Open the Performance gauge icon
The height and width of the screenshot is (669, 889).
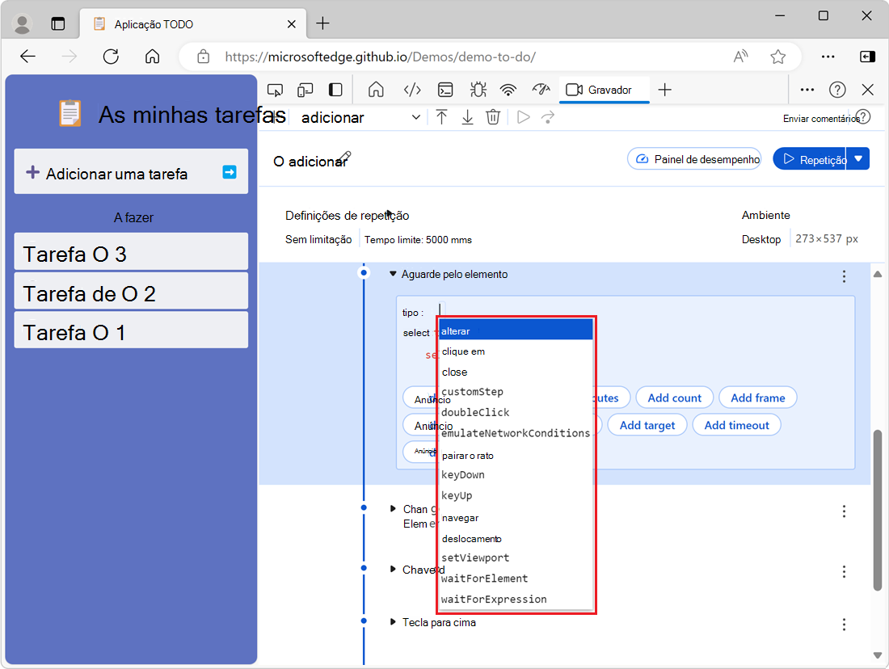541,90
